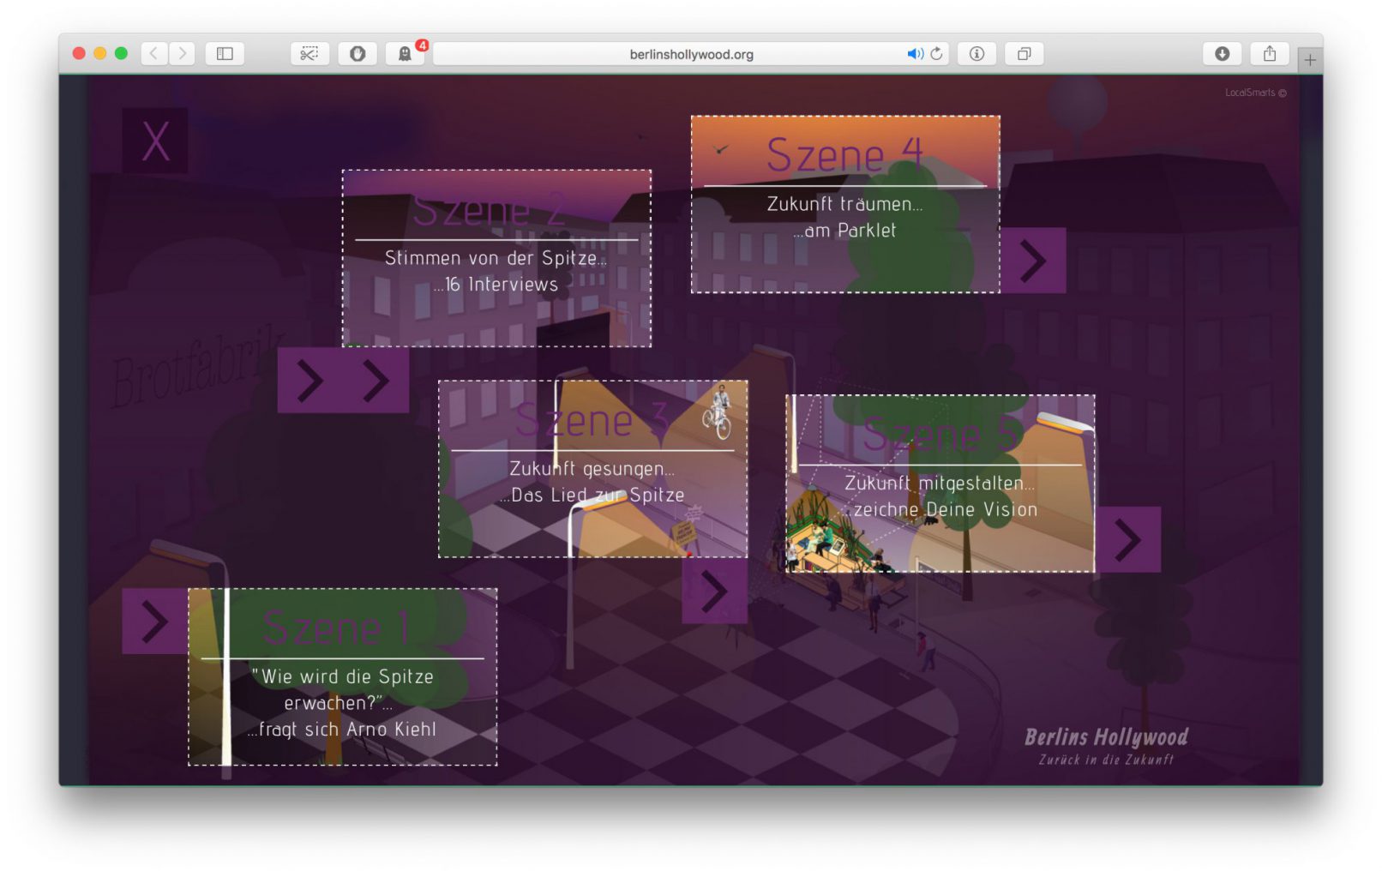1382x871 pixels.
Task: Click the arrow button beside Szene 4
Action: point(1033,261)
